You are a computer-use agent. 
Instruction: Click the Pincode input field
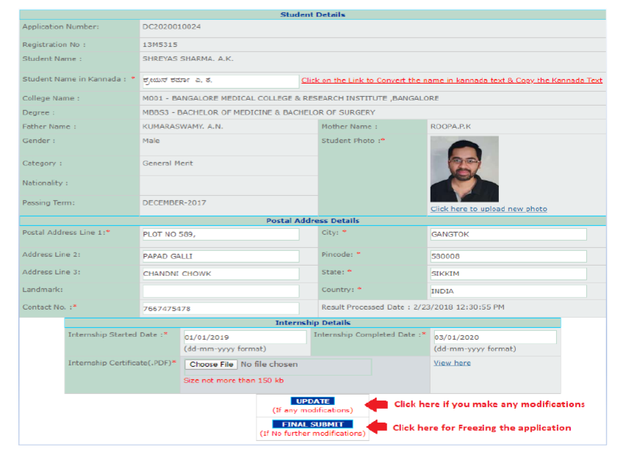pyautogui.click(x=508, y=256)
